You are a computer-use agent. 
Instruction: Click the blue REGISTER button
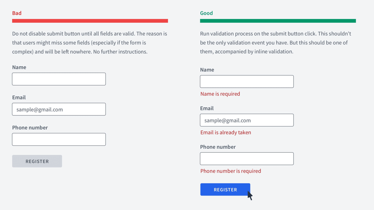pos(225,189)
